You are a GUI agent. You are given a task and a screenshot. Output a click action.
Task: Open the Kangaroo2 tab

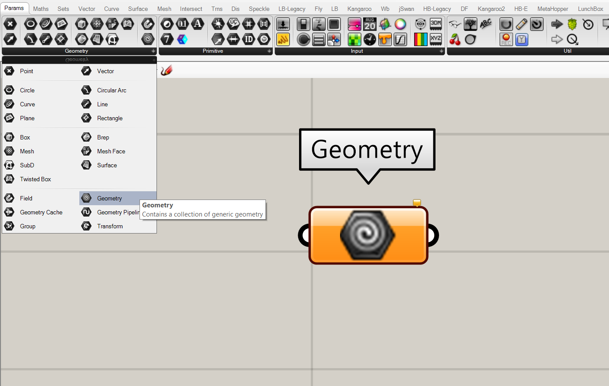(491, 9)
